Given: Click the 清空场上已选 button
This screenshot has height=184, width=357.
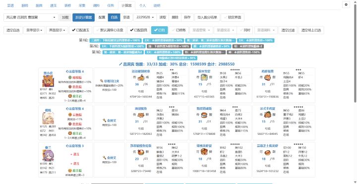Looking at the screenshot, I should (311, 30).
